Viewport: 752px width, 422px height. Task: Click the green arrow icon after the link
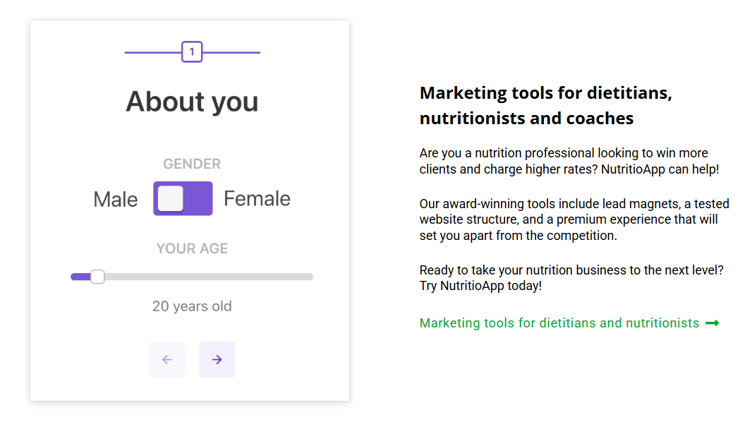[712, 323]
